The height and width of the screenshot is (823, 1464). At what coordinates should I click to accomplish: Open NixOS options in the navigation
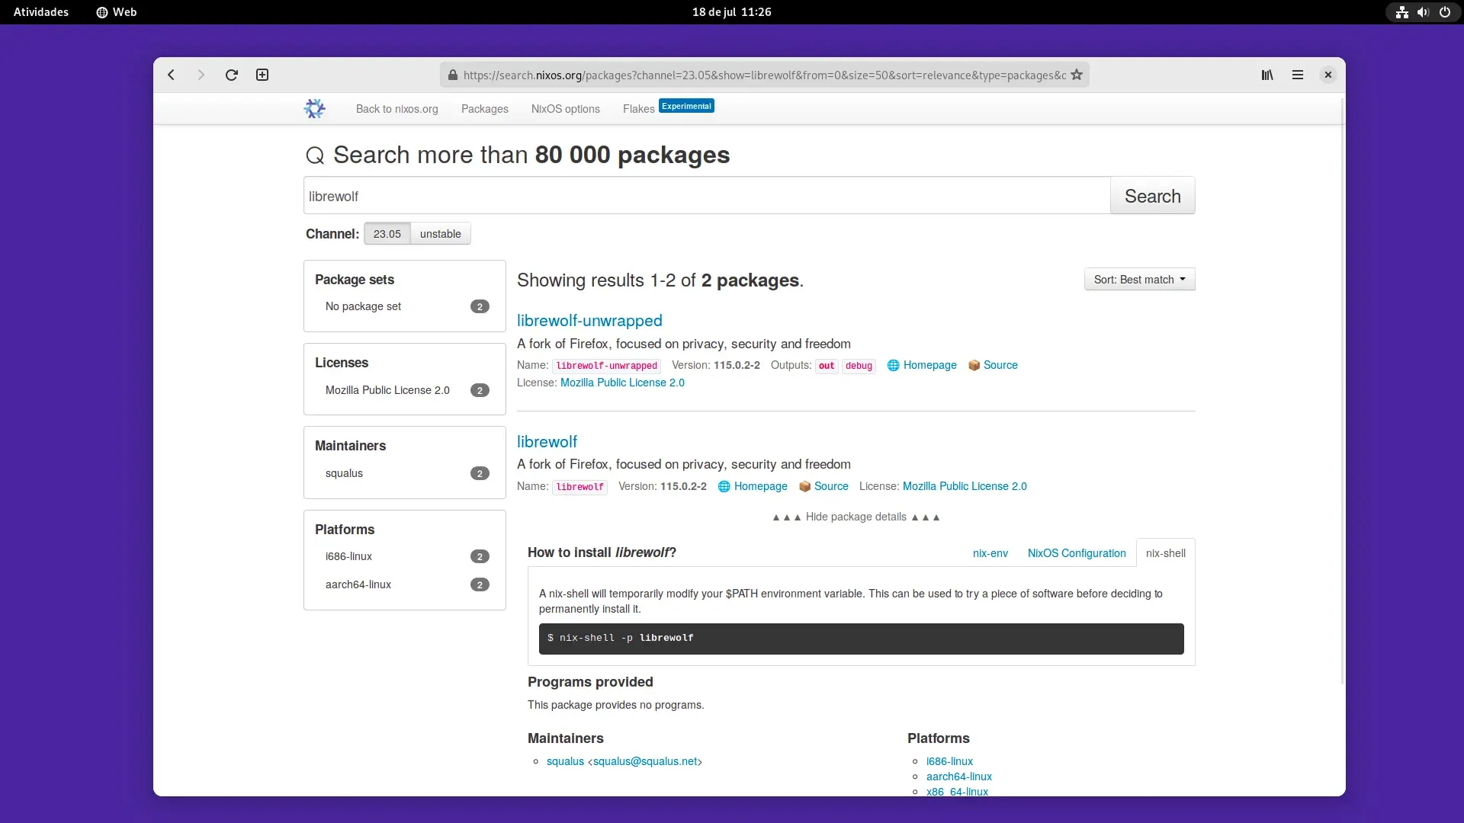tap(566, 109)
